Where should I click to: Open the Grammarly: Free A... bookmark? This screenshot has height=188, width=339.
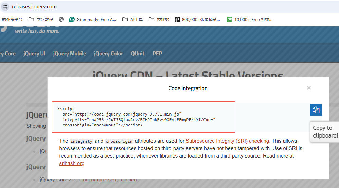coord(93,19)
